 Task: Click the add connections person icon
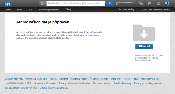(158, 3)
